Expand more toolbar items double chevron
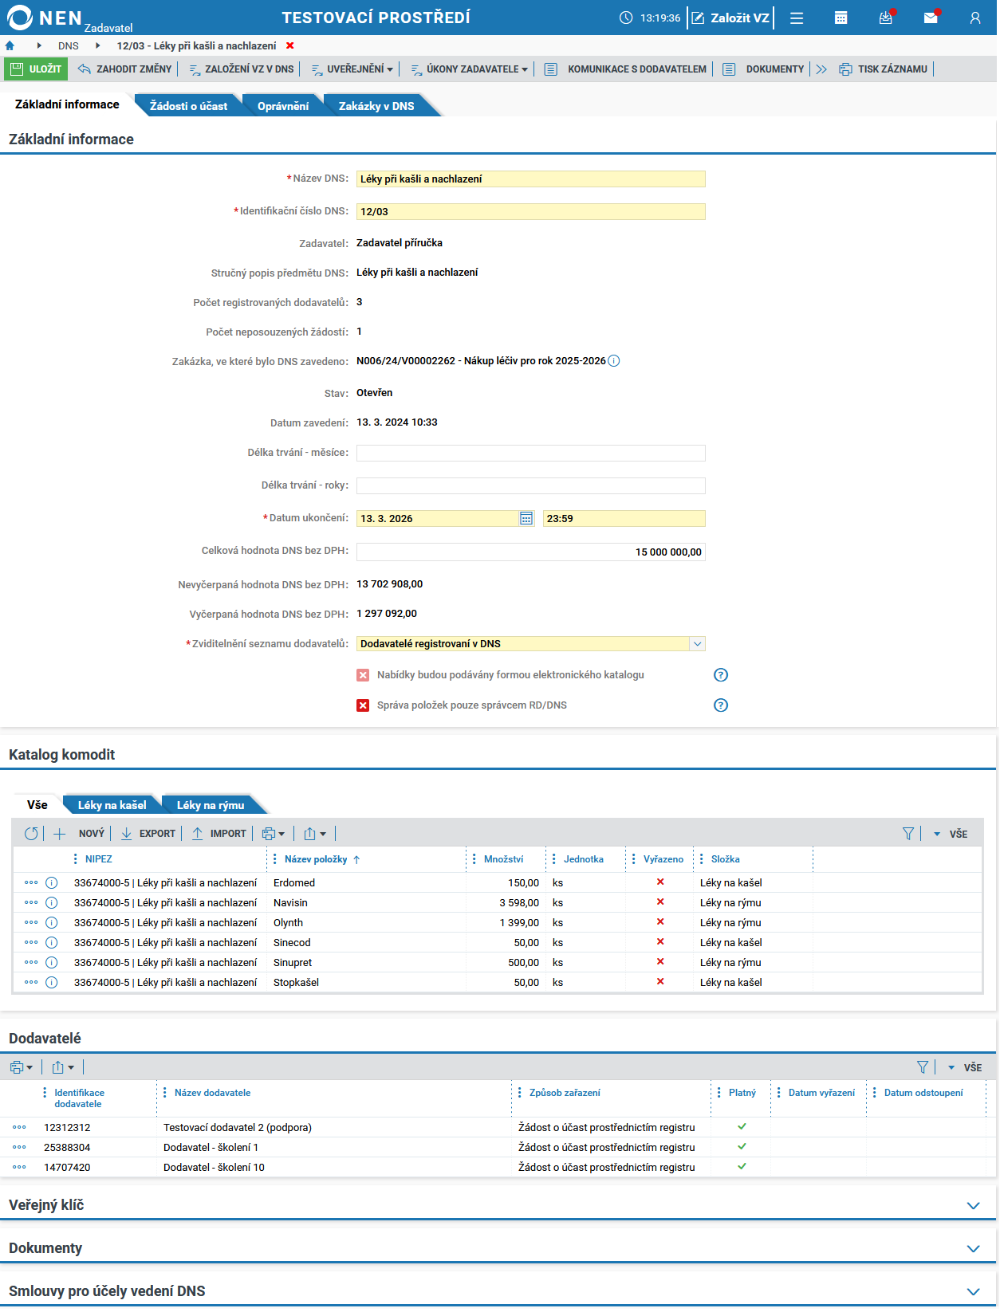This screenshot has height=1312, width=1000. click(x=821, y=69)
